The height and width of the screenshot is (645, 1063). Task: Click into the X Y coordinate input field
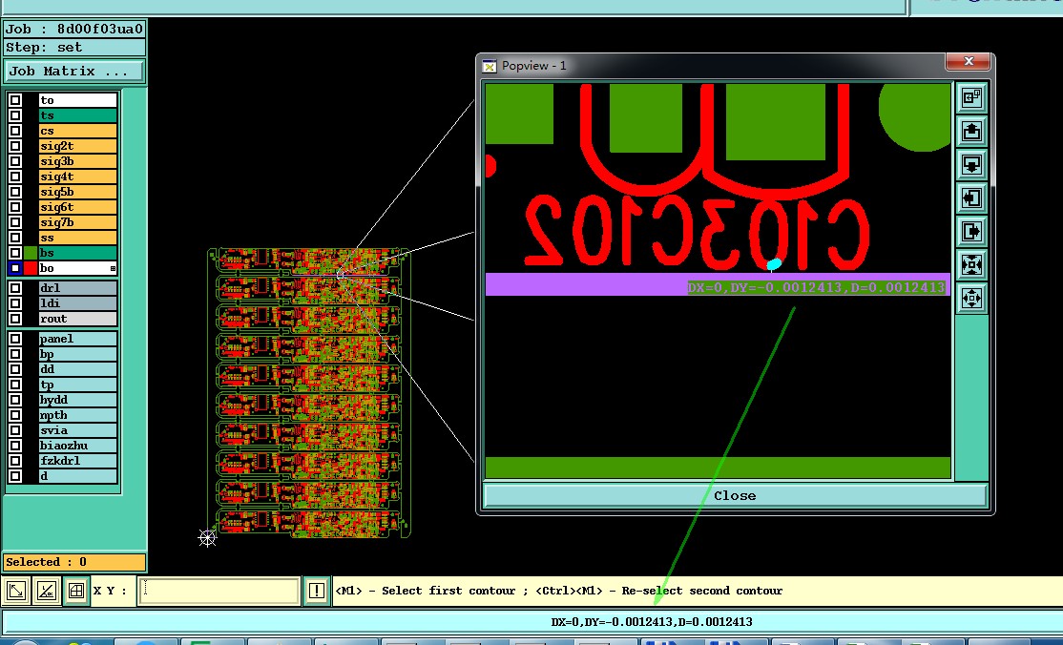click(219, 591)
